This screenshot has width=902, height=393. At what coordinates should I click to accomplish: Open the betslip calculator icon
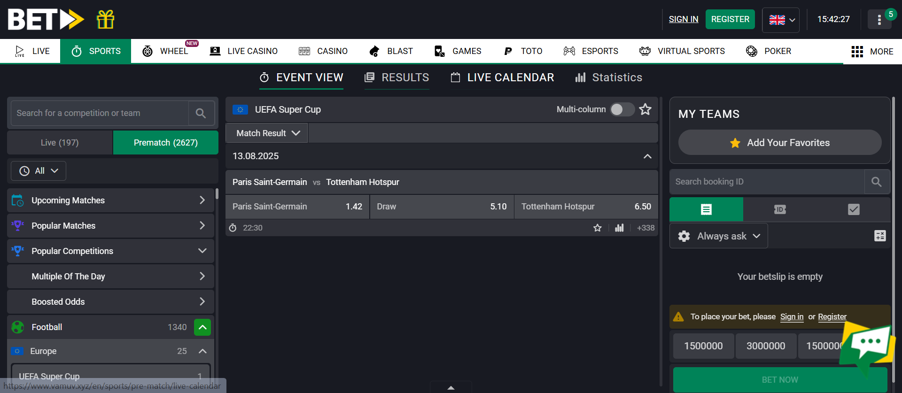(880, 236)
